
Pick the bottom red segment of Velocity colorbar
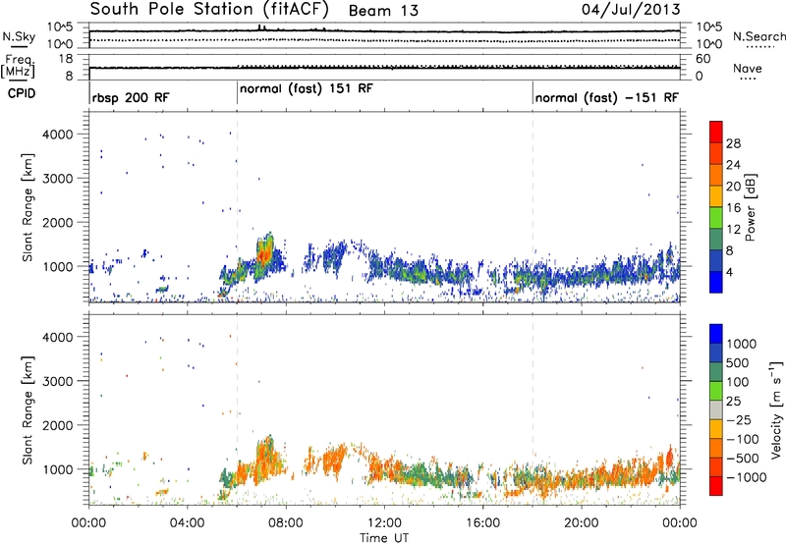[x=716, y=486]
